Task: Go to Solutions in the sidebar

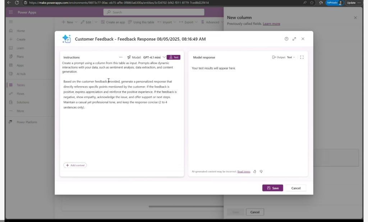Action: tap(23, 102)
